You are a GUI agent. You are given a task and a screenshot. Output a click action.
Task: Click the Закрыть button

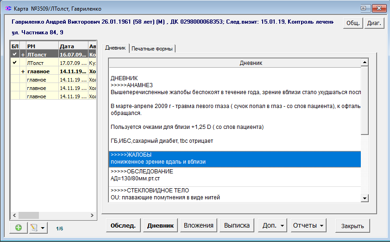coord(352,226)
